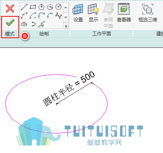The width and height of the screenshot is (163, 153).
Task: Click the 工作平面 panel title
Action: [102, 34]
